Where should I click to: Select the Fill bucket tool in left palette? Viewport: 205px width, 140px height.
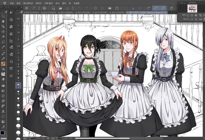(x=3, y=86)
